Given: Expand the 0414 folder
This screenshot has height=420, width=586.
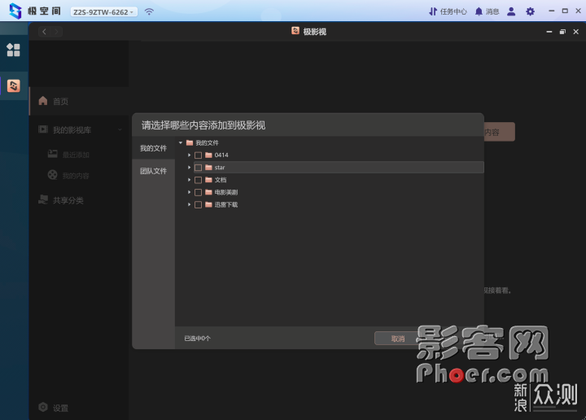Looking at the screenshot, I should coord(189,155).
